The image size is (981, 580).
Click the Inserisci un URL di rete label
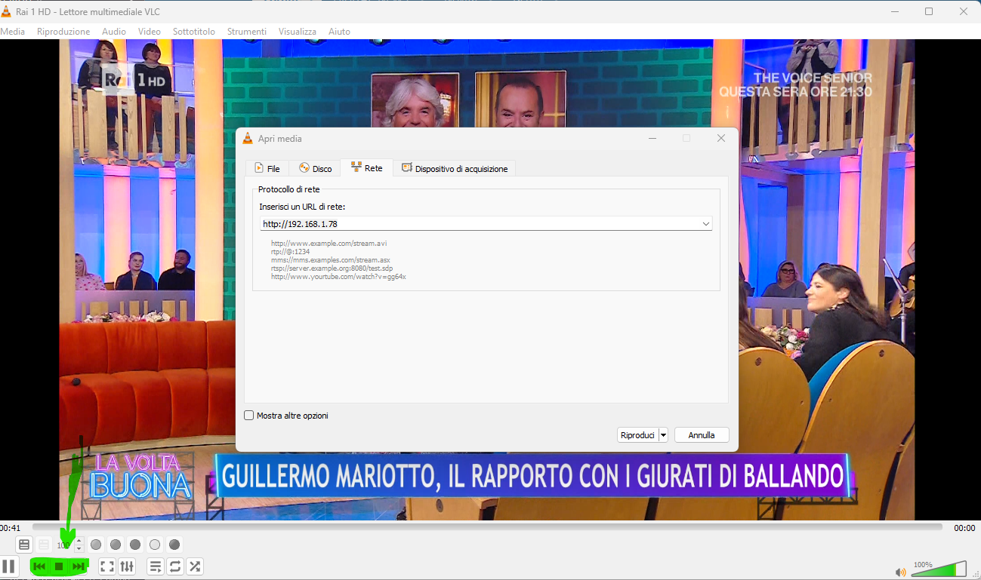[302, 207]
